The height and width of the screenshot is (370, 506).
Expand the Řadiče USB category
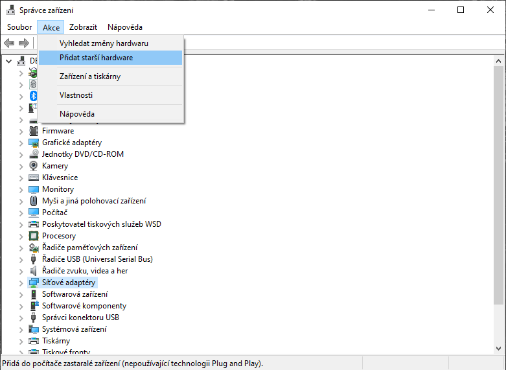(21, 260)
